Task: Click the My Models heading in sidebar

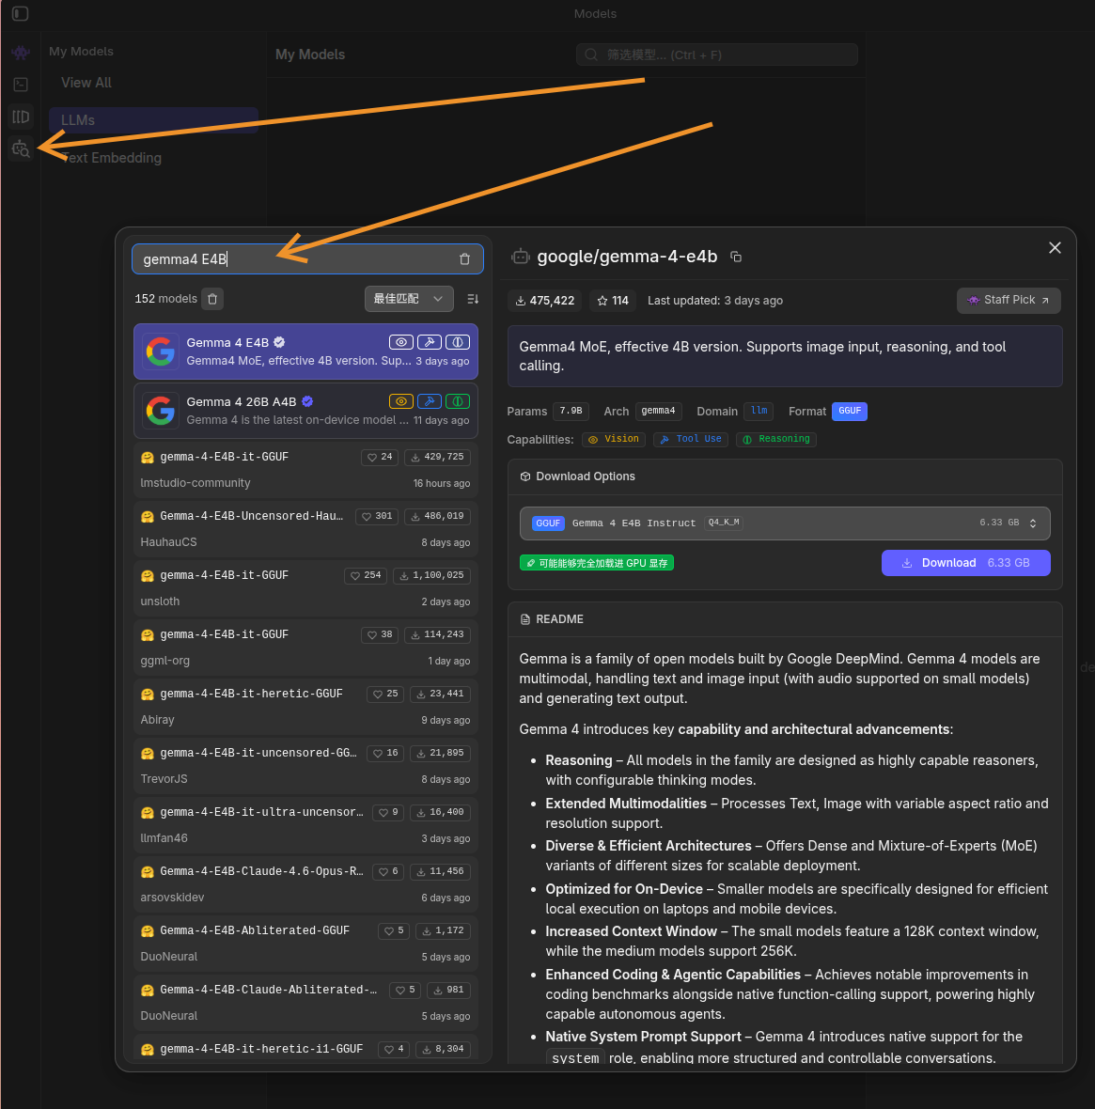Action: click(82, 52)
